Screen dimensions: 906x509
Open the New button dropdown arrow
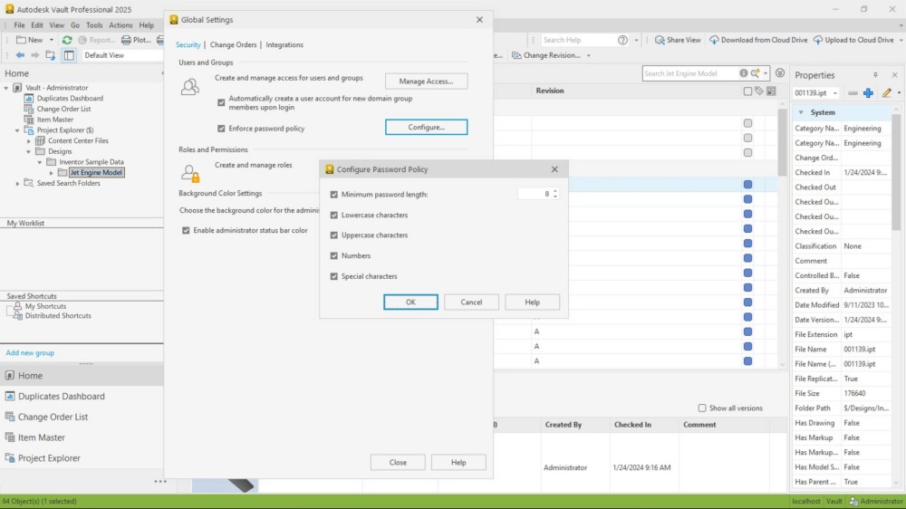click(52, 40)
